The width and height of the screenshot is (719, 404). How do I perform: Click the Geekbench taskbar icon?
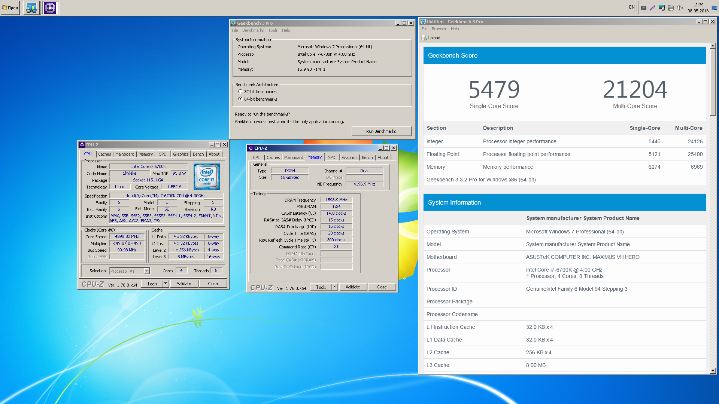[x=31, y=7]
